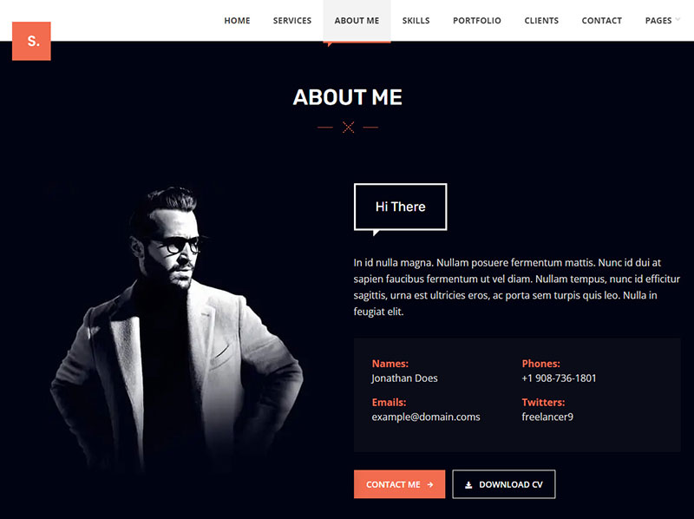Viewport: 694px width, 519px height.
Task: Go to the Services section
Action: click(x=292, y=21)
